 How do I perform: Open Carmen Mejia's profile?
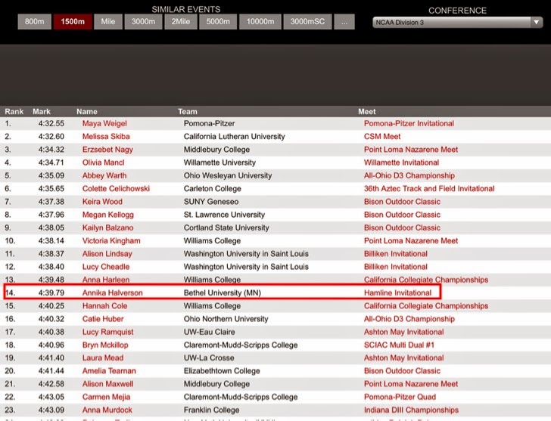pyautogui.click(x=106, y=397)
